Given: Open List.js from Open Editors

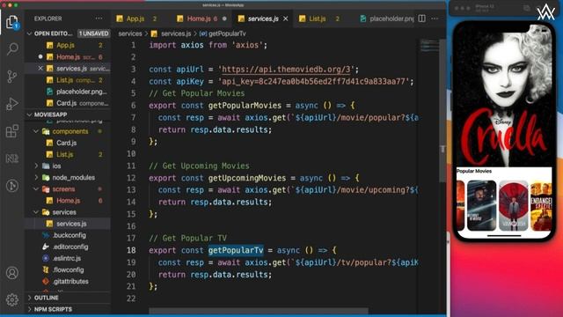Looking at the screenshot, I should click(68, 80).
